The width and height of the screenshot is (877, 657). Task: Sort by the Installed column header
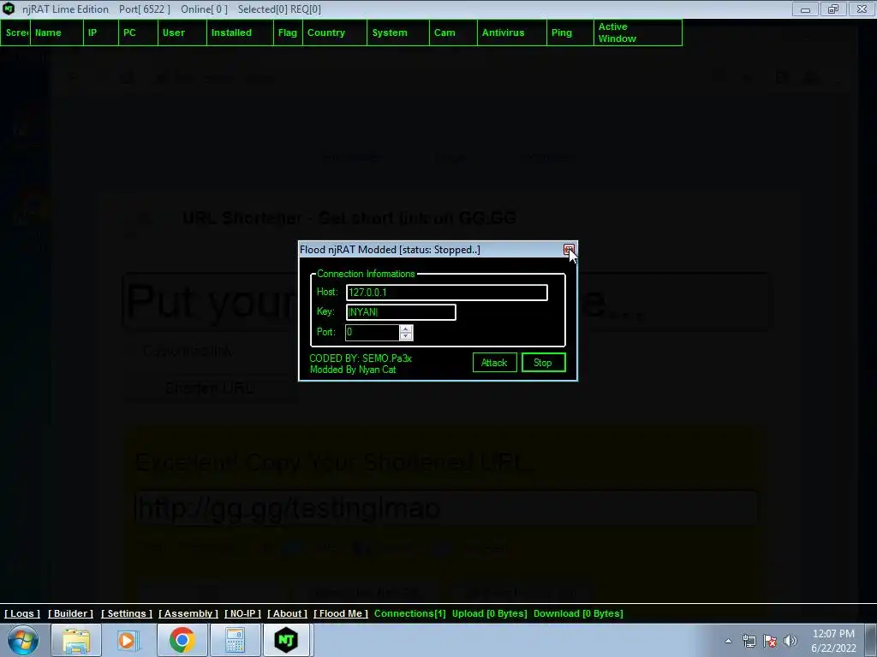[240, 33]
